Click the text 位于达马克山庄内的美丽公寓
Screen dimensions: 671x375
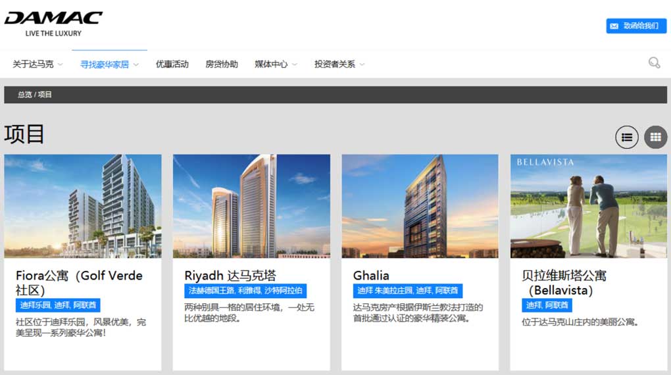click(580, 322)
